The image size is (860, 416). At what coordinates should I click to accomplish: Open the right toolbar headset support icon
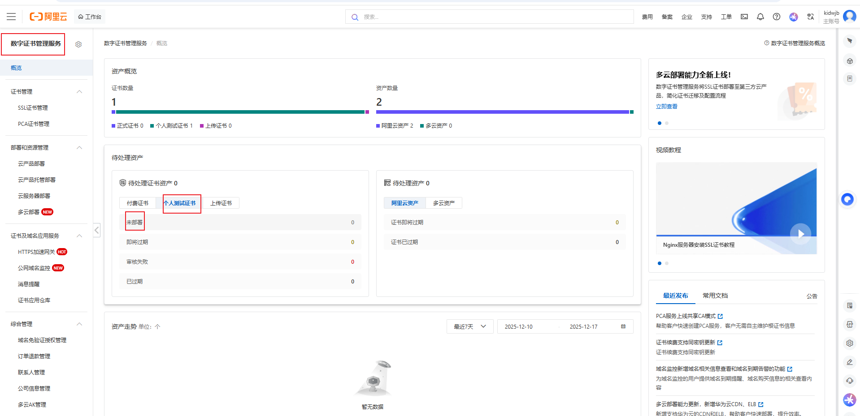pos(850,381)
